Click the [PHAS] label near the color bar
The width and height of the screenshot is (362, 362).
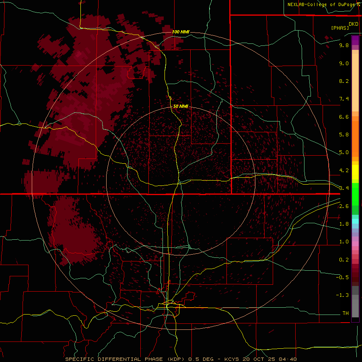pyautogui.click(x=340, y=28)
